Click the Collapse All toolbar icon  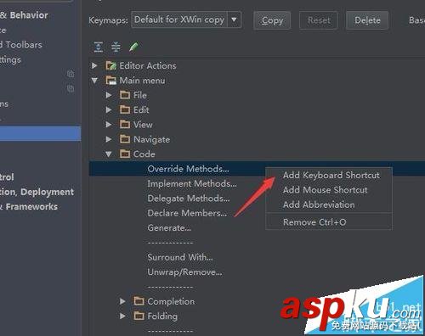pyautogui.click(x=116, y=47)
